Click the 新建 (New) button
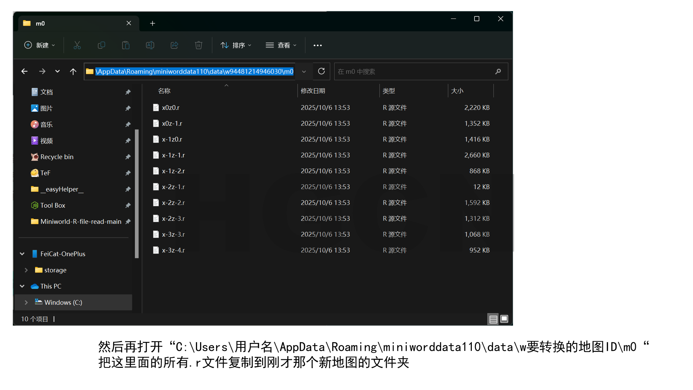This screenshot has width=693, height=390. tap(39, 45)
